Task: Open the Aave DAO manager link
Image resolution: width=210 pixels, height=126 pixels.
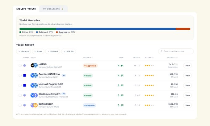Action: (x=58, y=107)
